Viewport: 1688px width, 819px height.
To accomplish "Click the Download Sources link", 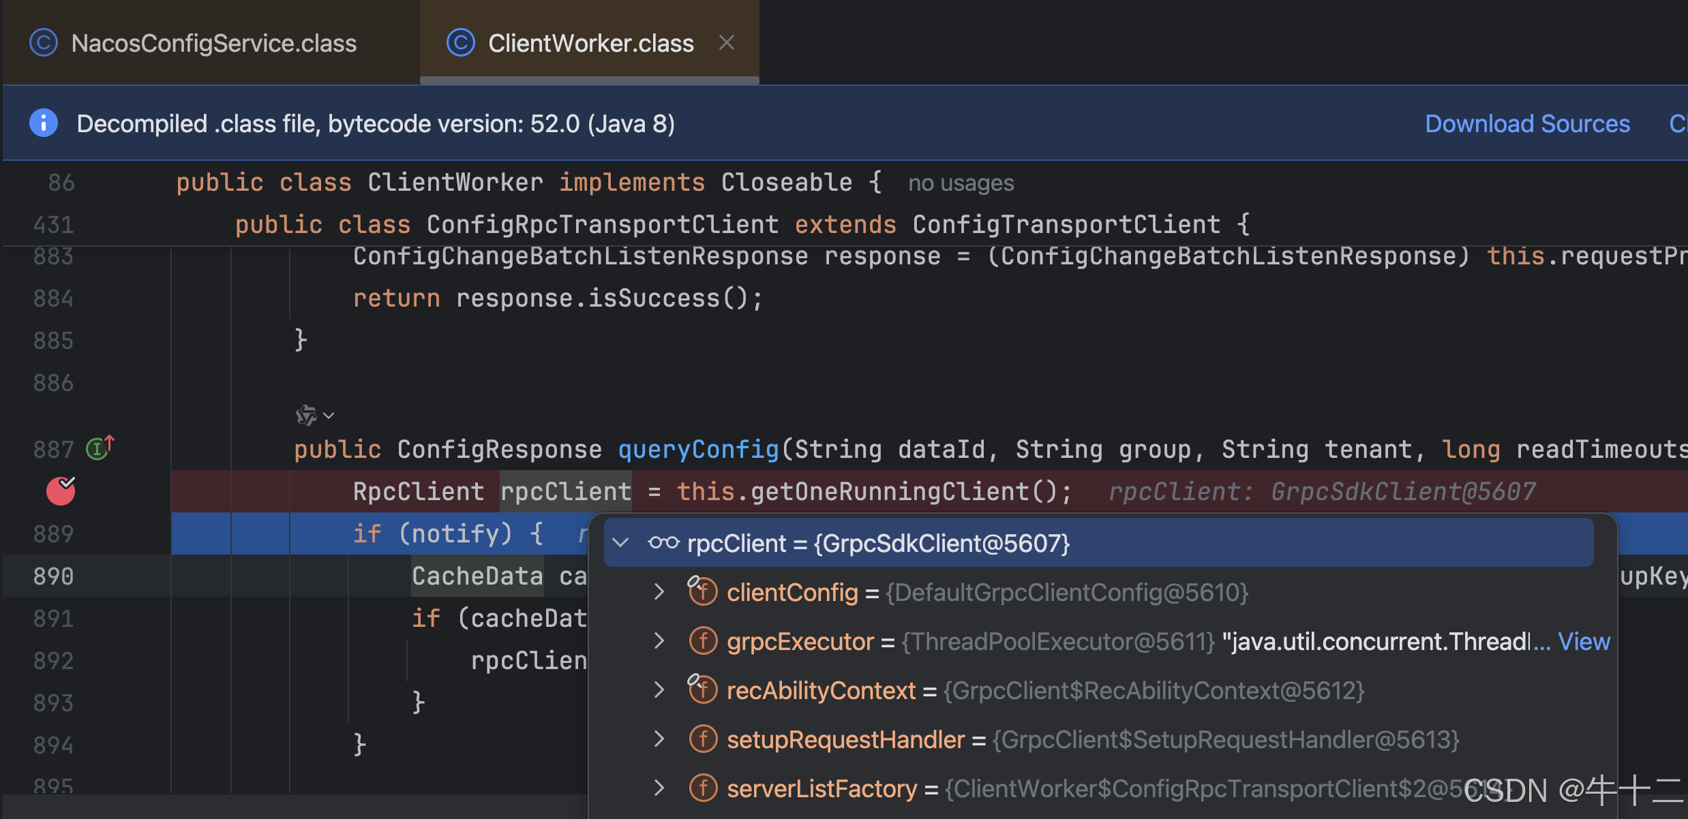I will point(1527,123).
